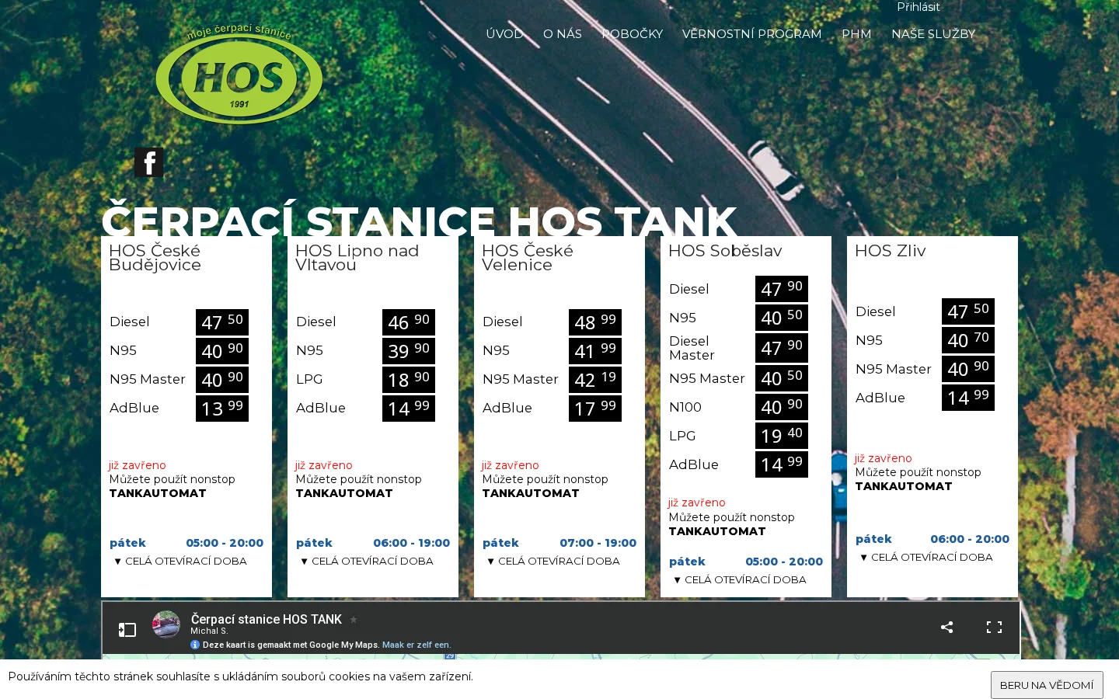Expand opening hours for HOS Lipno nad Vltavou
This screenshot has width=1119, height=699.
click(x=367, y=561)
